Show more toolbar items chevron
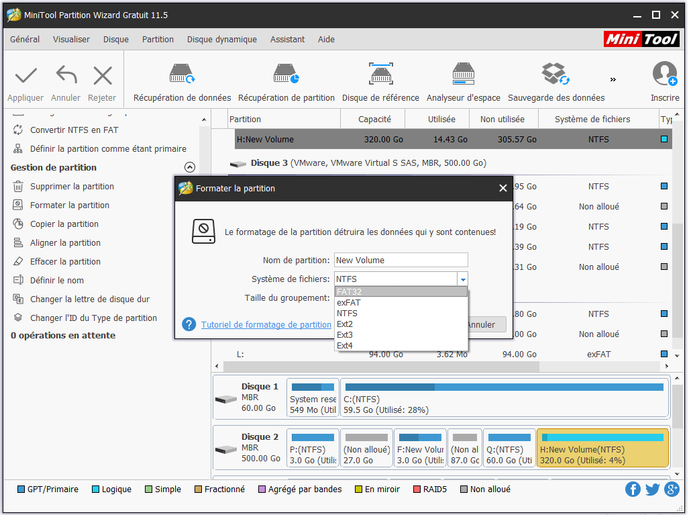Screen dimensions: 689x515 point(613,80)
